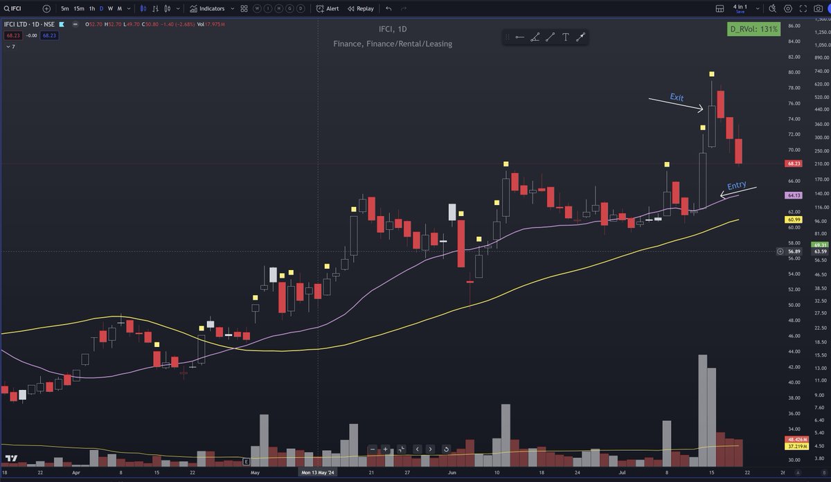Click the 'Finance, Finance/Rental/Leasing' sector text
The width and height of the screenshot is (831, 482).
pos(392,44)
